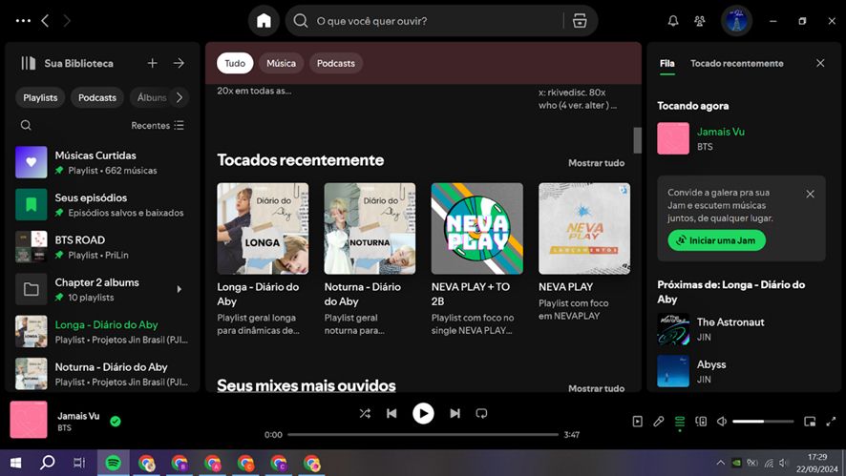The image size is (846, 476).
Task: Open the profile avatar menu
Action: click(x=736, y=20)
